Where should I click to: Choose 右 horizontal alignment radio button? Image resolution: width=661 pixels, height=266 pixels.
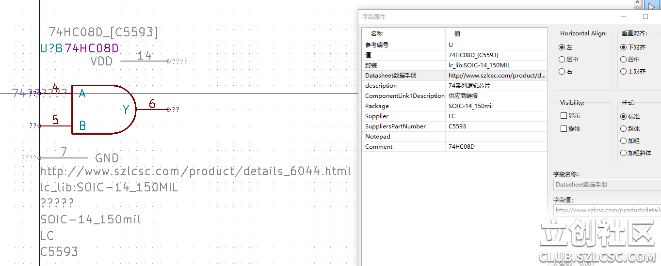(562, 72)
